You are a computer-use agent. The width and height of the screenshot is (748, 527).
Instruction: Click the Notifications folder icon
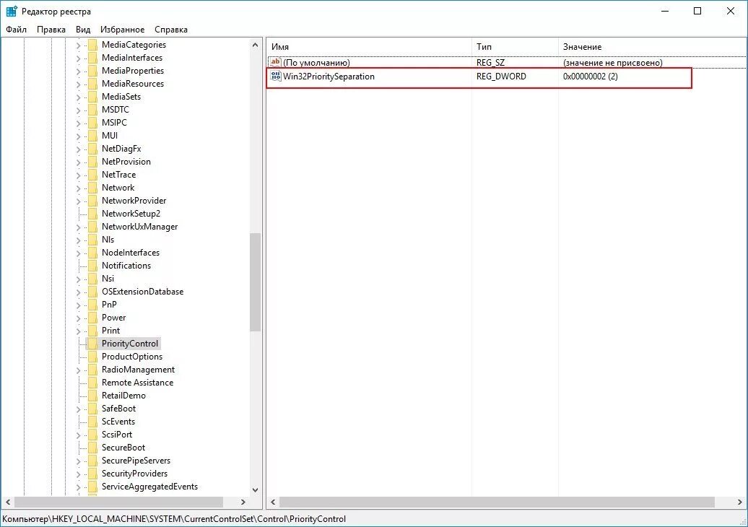[92, 266]
